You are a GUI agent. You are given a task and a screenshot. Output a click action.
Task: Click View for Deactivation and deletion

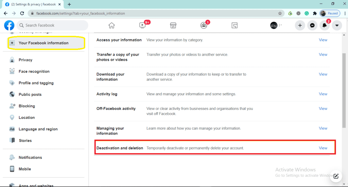[323, 148]
